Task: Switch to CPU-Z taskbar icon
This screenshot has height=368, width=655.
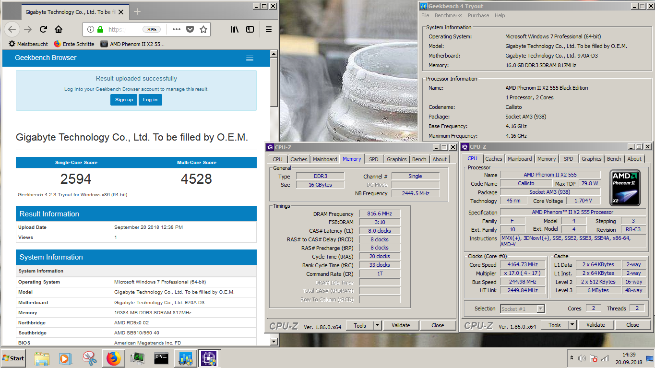Action: click(x=209, y=358)
